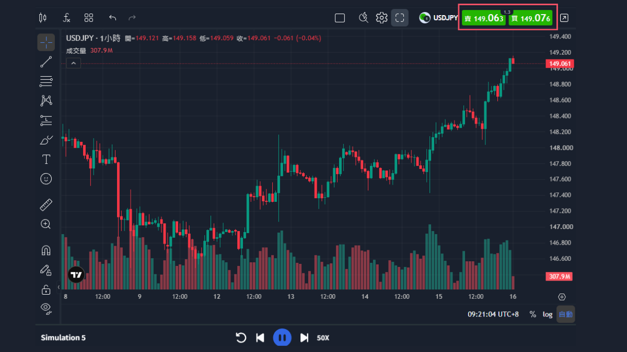The image size is (627, 352).
Task: Open the quick search icon
Action: click(364, 18)
